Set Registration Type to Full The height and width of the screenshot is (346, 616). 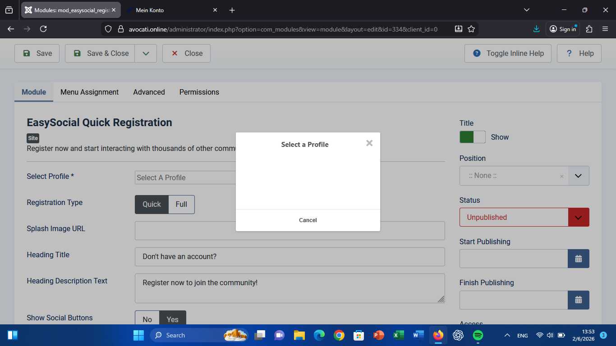coord(181,205)
